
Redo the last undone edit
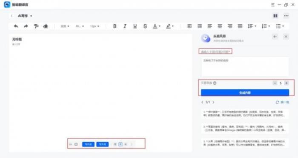26,26
